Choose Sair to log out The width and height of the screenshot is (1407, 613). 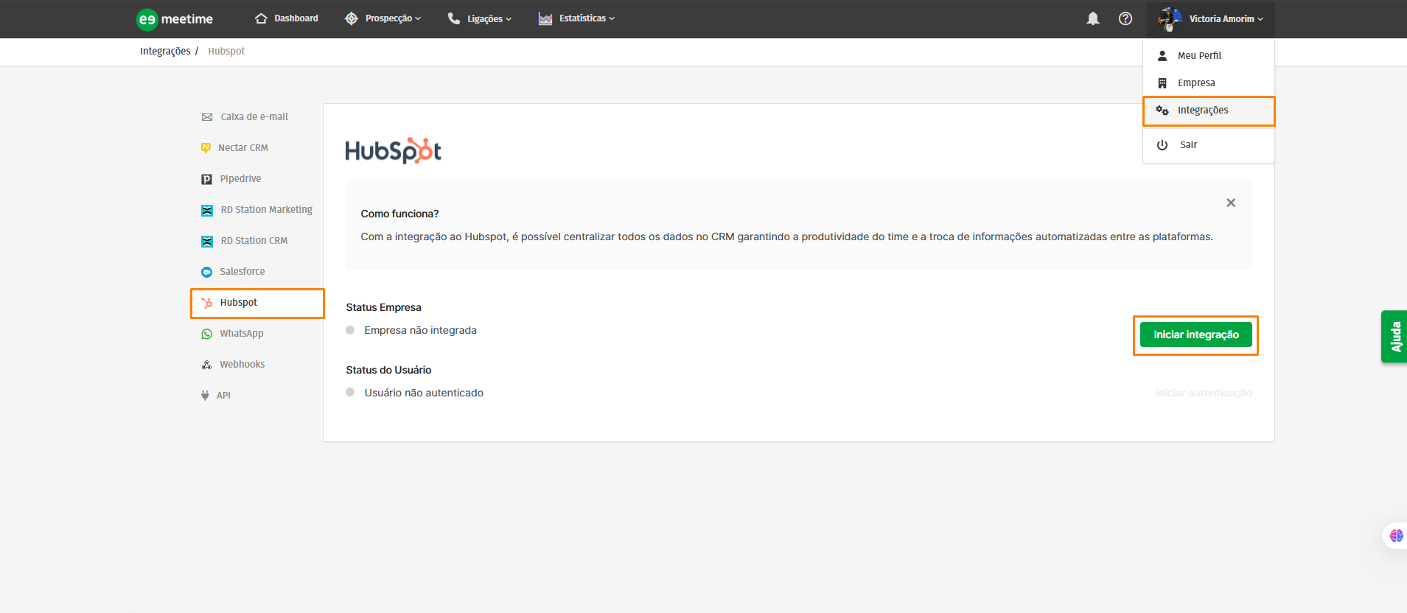(x=1209, y=144)
